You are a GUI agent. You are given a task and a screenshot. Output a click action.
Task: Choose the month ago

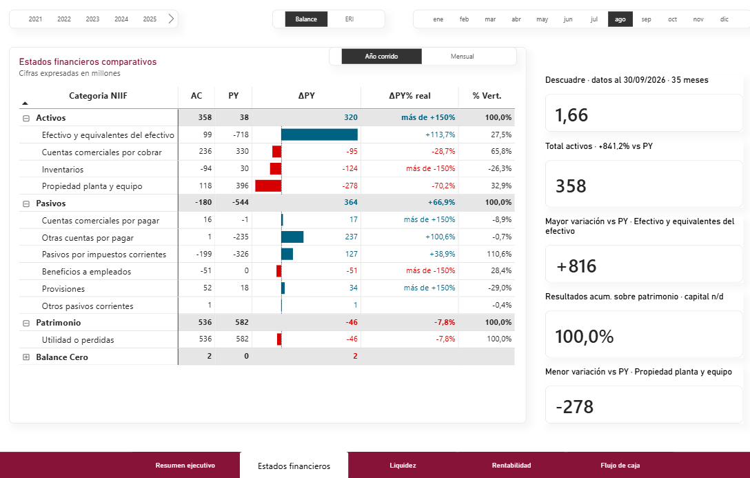[x=620, y=19]
